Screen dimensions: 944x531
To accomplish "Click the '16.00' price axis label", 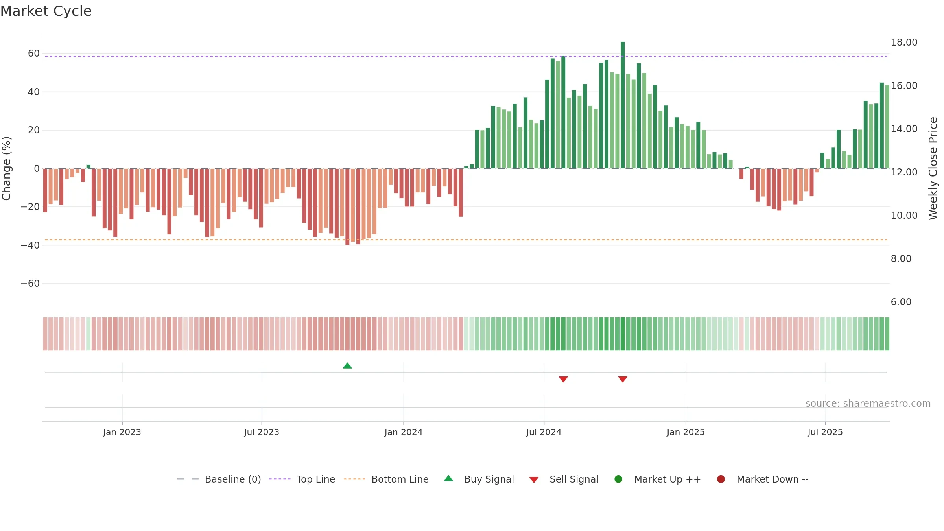I will 904,86.
